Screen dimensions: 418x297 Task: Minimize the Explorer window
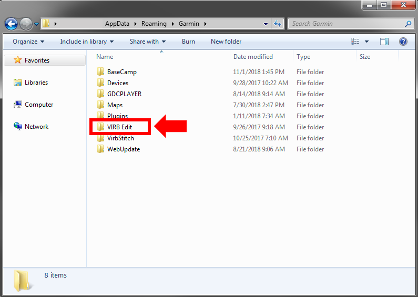pyautogui.click(x=370, y=5)
